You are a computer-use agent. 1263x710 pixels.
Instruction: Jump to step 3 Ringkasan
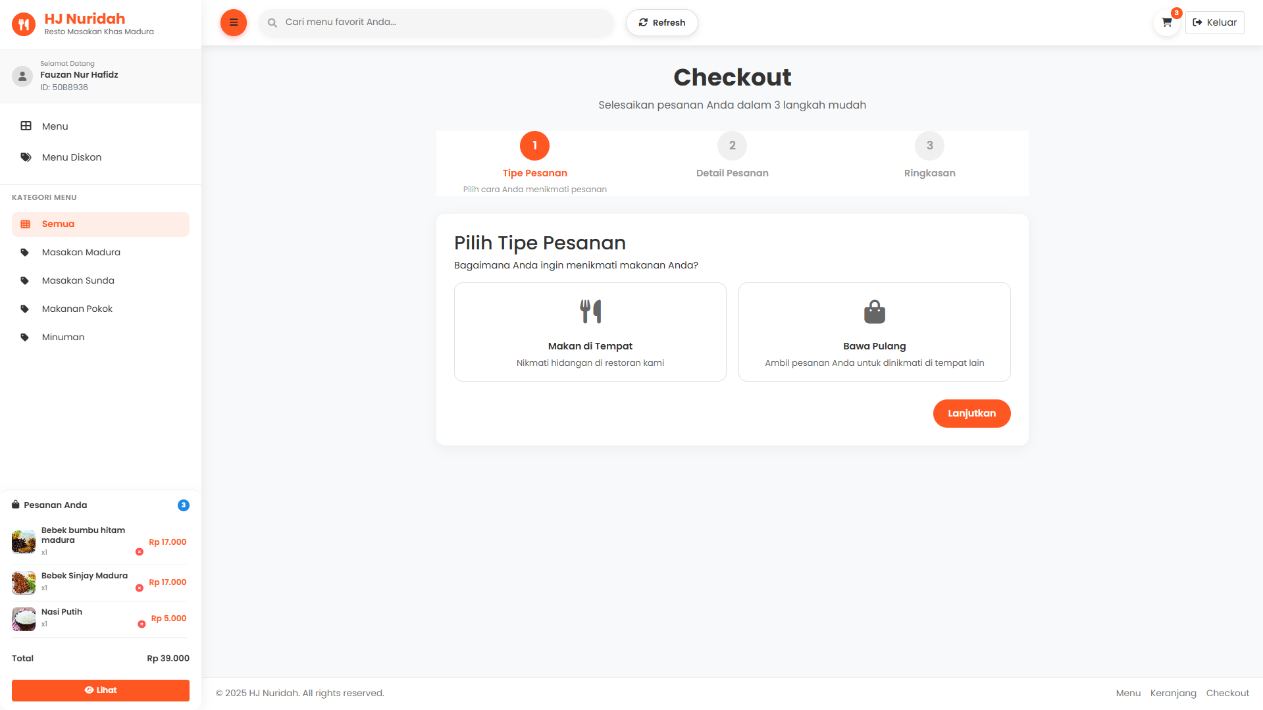tap(929, 145)
